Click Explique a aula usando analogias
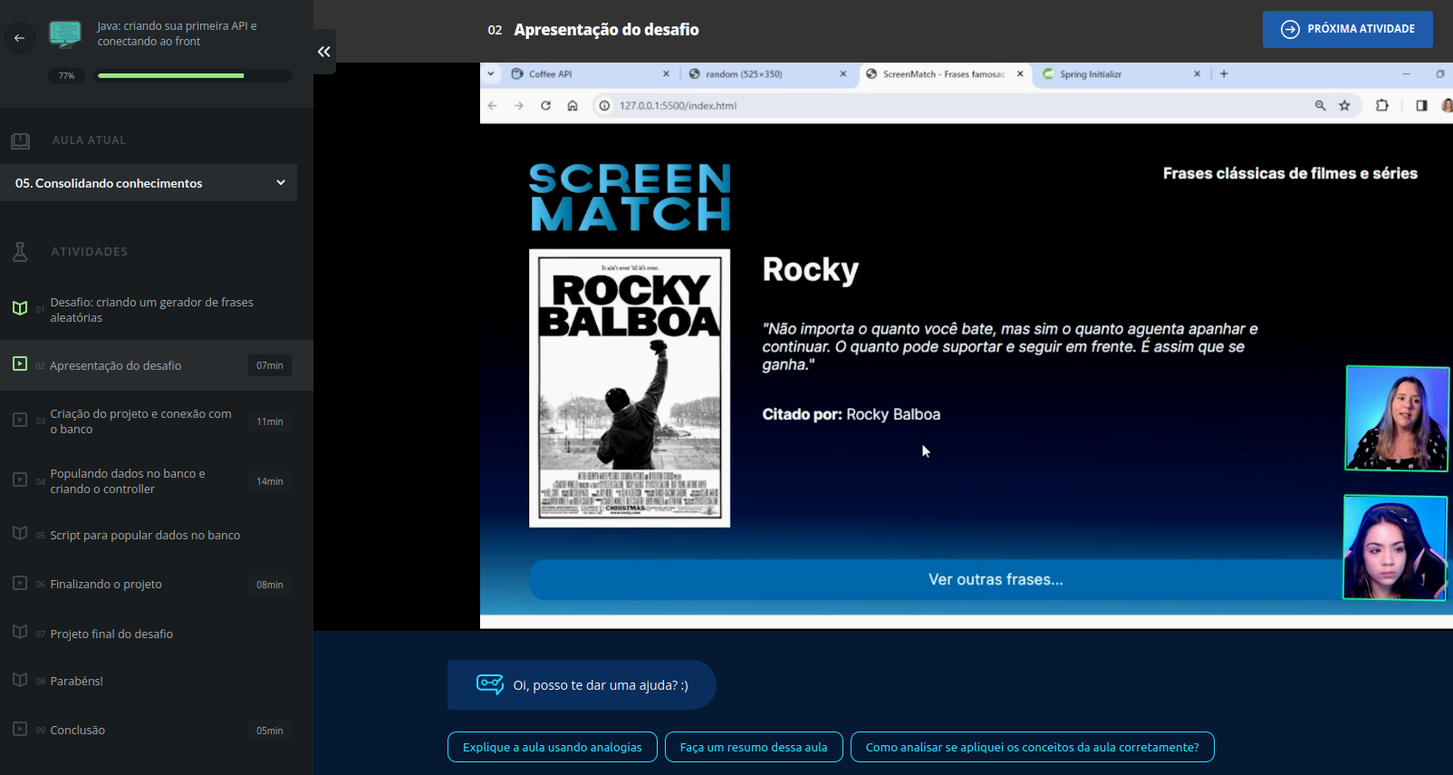 (x=552, y=747)
